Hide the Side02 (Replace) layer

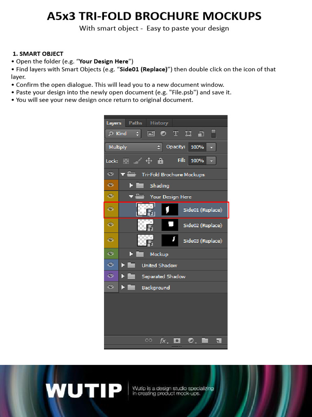110,225
